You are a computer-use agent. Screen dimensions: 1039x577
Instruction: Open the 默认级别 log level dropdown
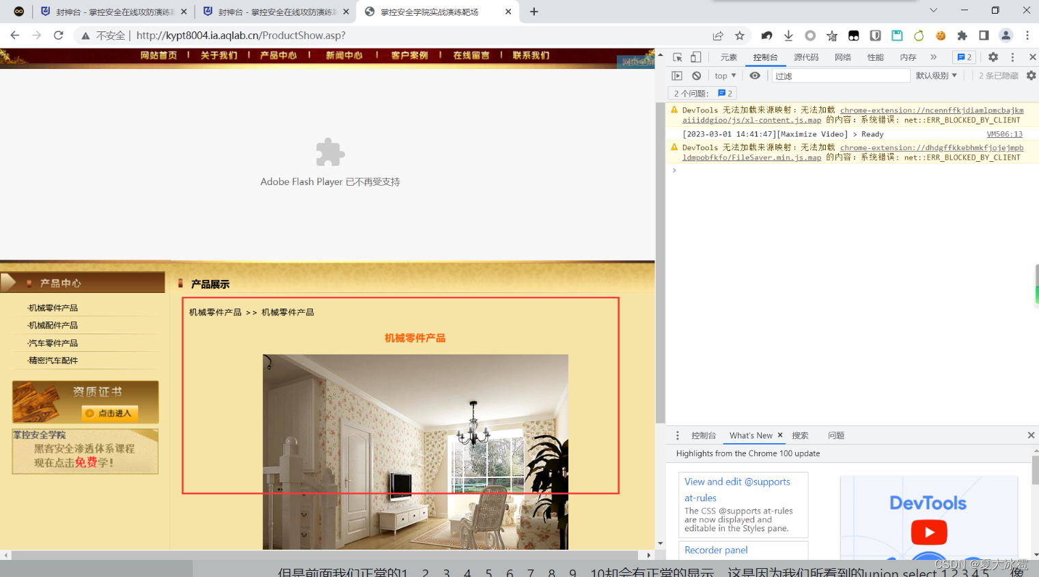tap(937, 76)
